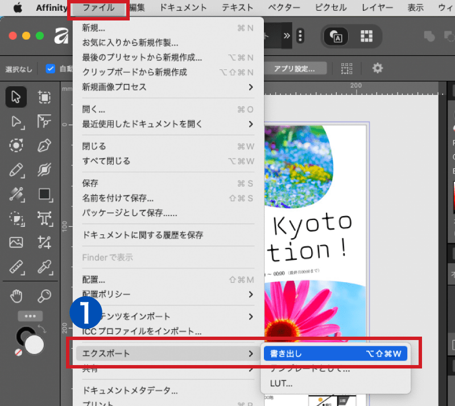Grab the Hand tool for panning

coord(16,296)
